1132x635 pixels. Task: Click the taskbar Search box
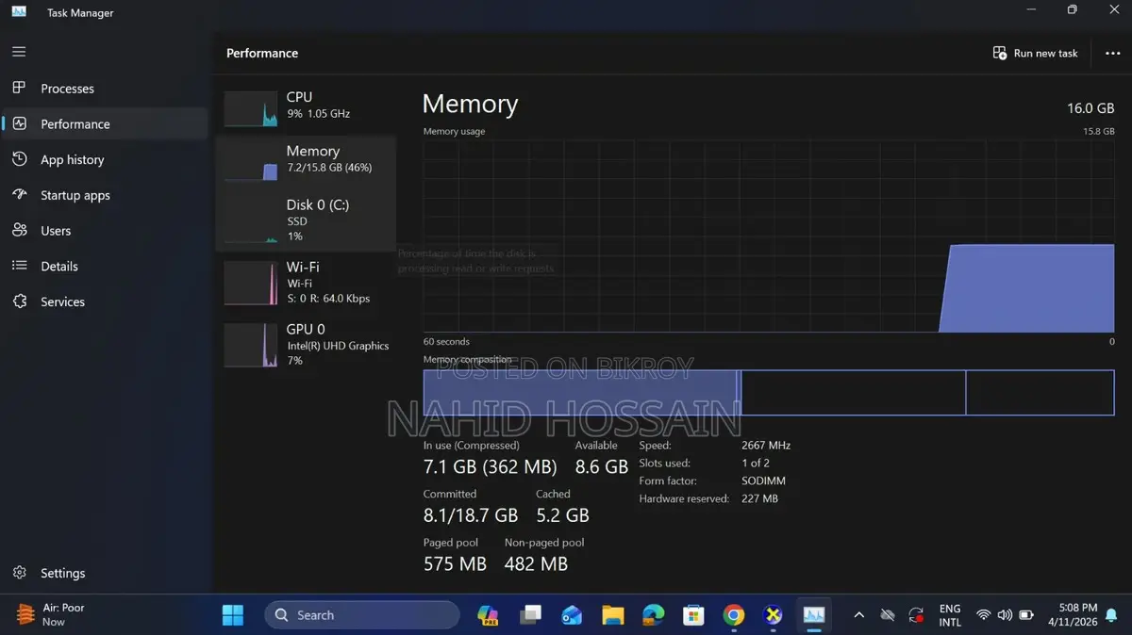362,615
